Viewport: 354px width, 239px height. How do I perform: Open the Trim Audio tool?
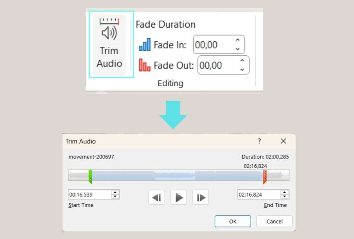tap(110, 44)
